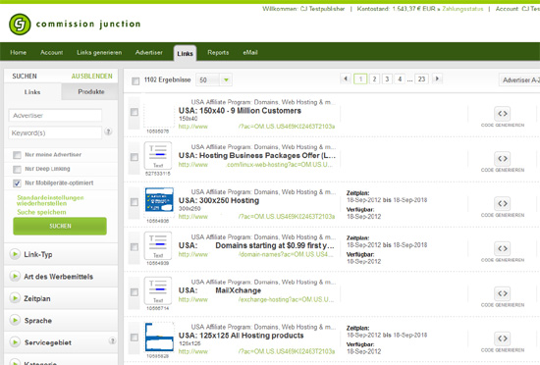
Task: Open title USA: 150x40 - 9 Million Customers
Action: tap(240, 111)
